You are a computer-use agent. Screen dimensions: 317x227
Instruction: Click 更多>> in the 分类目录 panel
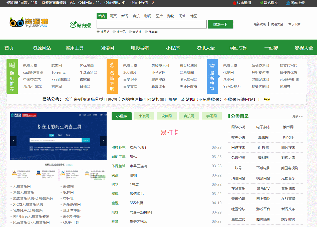tap(297, 116)
